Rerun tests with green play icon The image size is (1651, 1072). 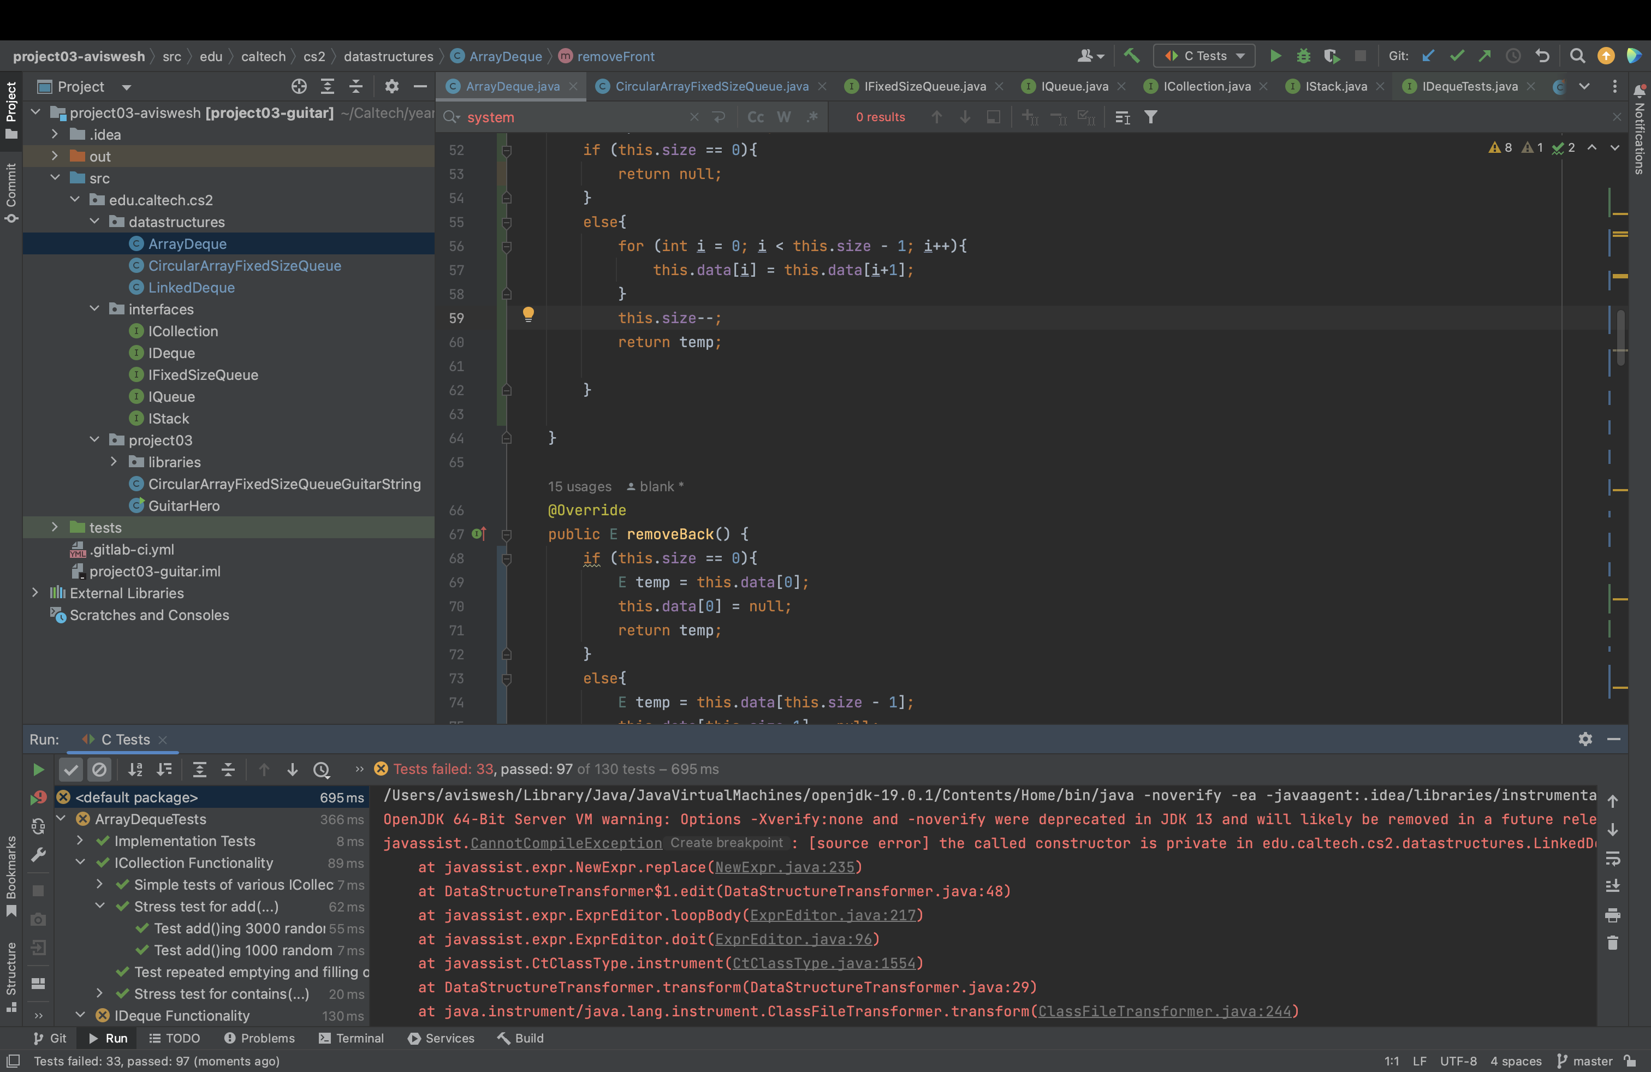[38, 769]
